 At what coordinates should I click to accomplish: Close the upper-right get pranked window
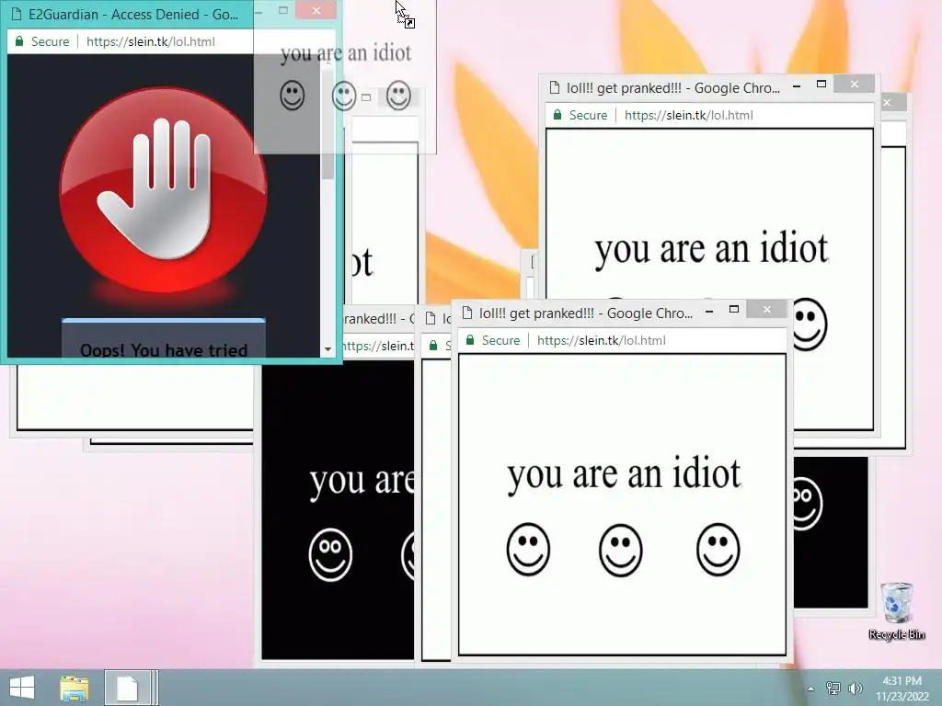(855, 84)
